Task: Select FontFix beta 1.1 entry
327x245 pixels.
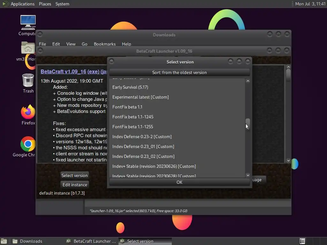Action: [x=177, y=107]
